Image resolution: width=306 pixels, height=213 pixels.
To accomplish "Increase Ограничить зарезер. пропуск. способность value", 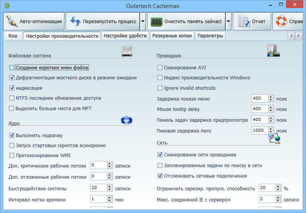I will [278, 186].
